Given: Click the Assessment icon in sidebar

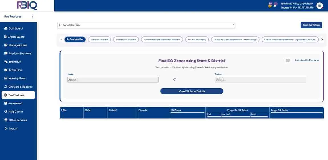Looking at the screenshot, I should tap(5, 103).
